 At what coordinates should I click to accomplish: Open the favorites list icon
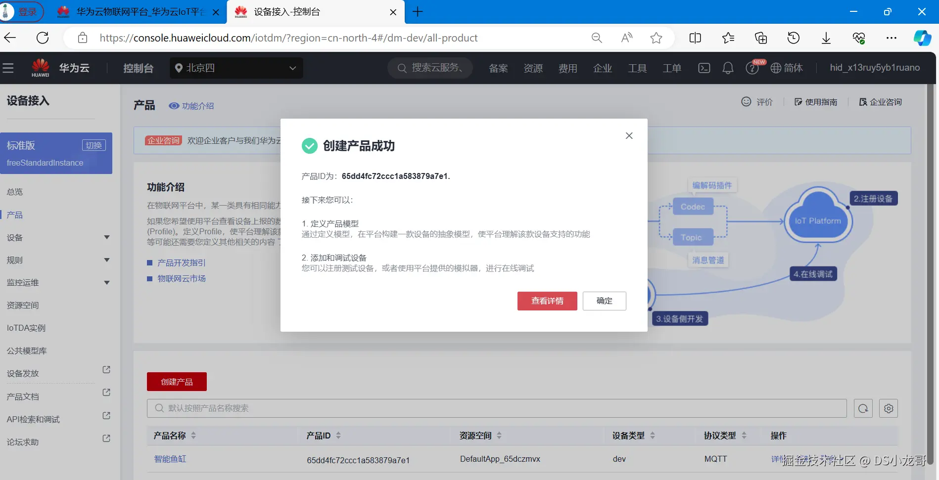728,38
